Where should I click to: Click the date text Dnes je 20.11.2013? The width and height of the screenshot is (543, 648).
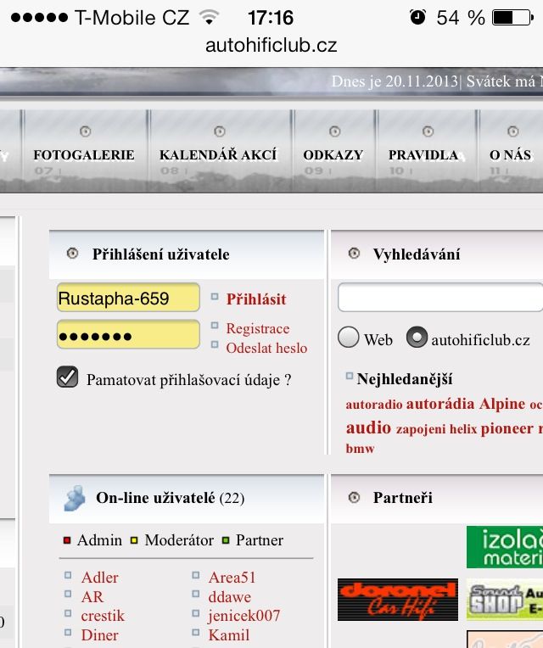point(395,81)
